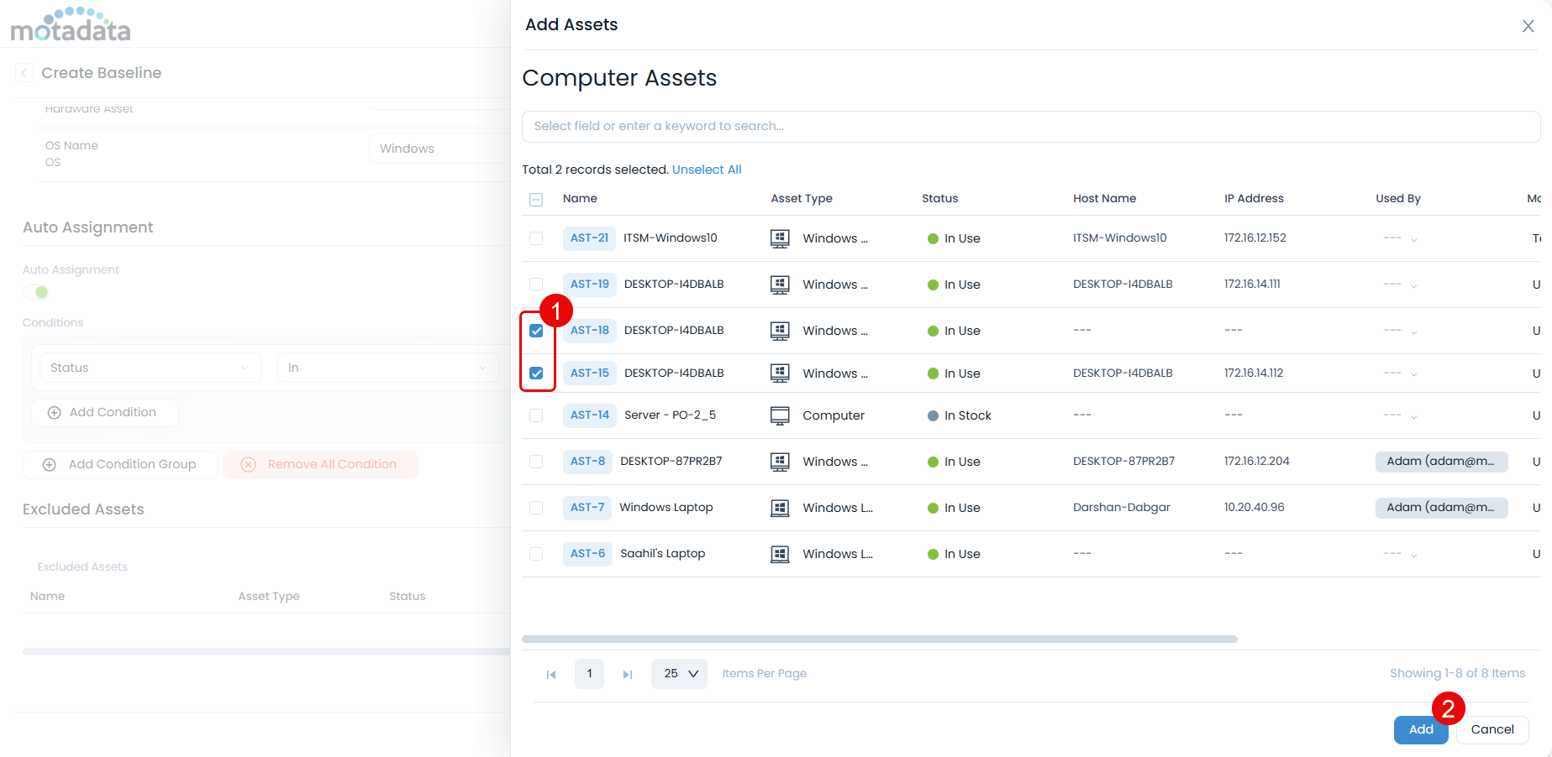
Task: Click the Windows icon next to ITSM-Windows10
Action: coord(780,238)
